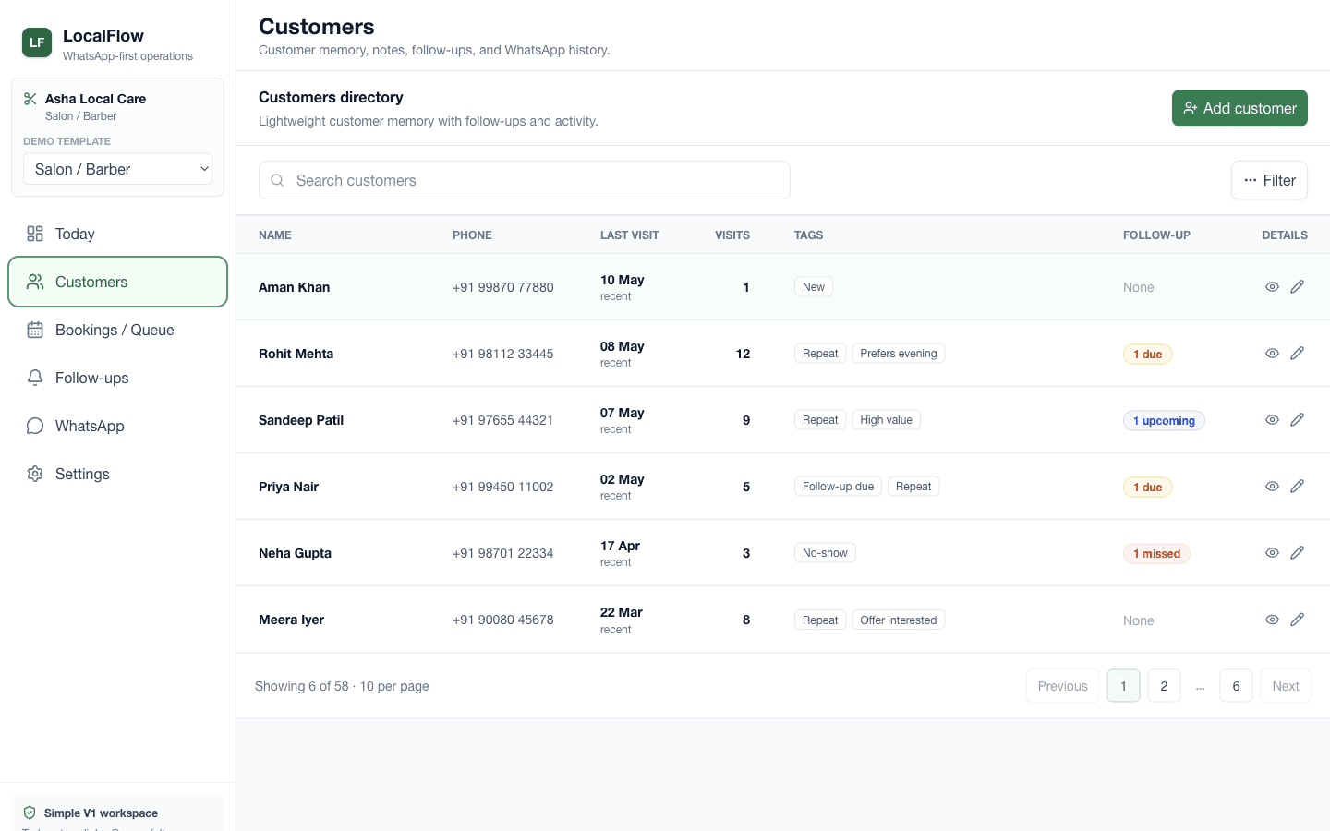Click the No-show tag
1330x831 pixels.
[825, 553]
